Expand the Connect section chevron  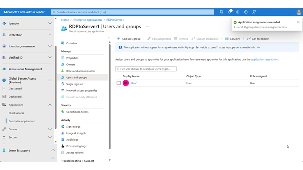coord(50,129)
